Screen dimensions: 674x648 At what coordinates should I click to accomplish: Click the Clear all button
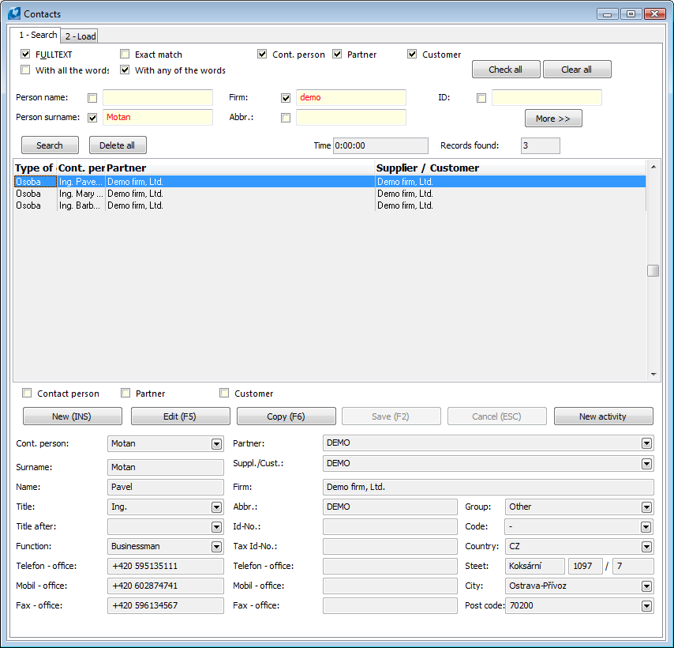pos(577,70)
